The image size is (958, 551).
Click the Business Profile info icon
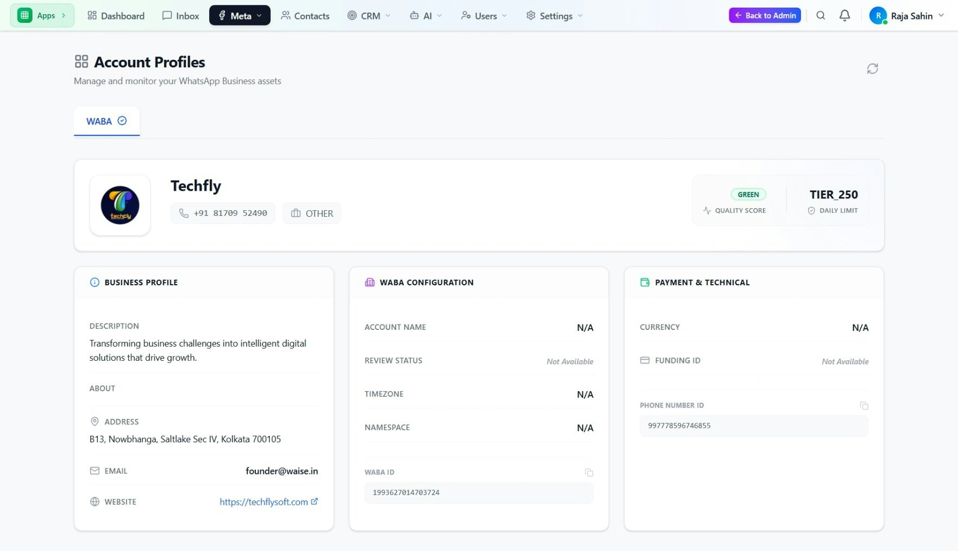coord(95,283)
